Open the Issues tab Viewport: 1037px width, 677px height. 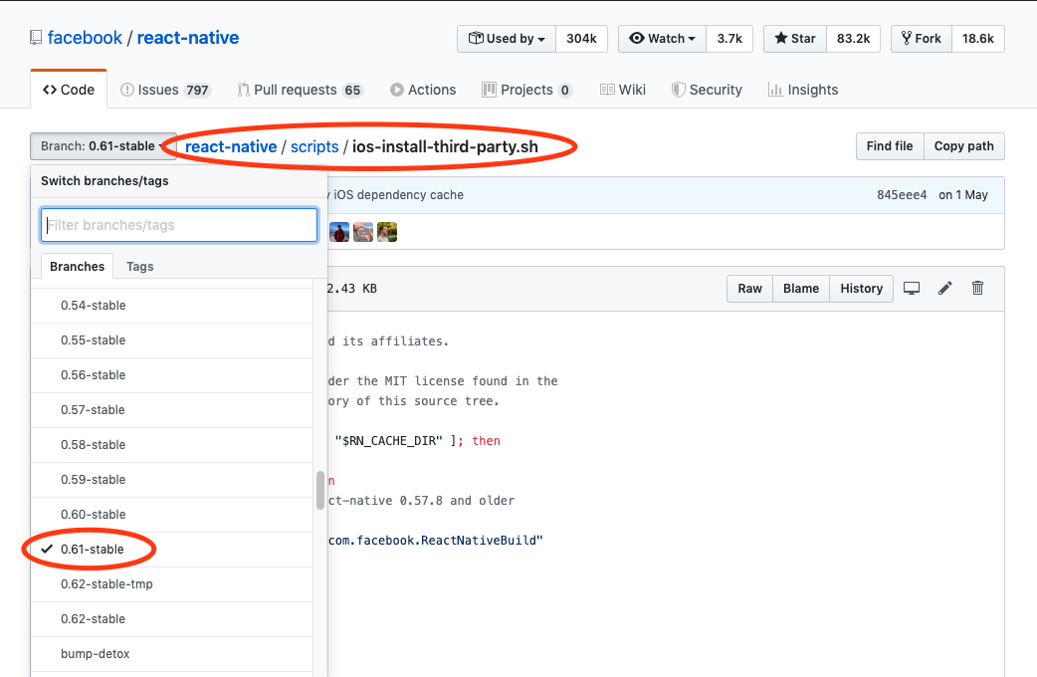click(x=165, y=90)
